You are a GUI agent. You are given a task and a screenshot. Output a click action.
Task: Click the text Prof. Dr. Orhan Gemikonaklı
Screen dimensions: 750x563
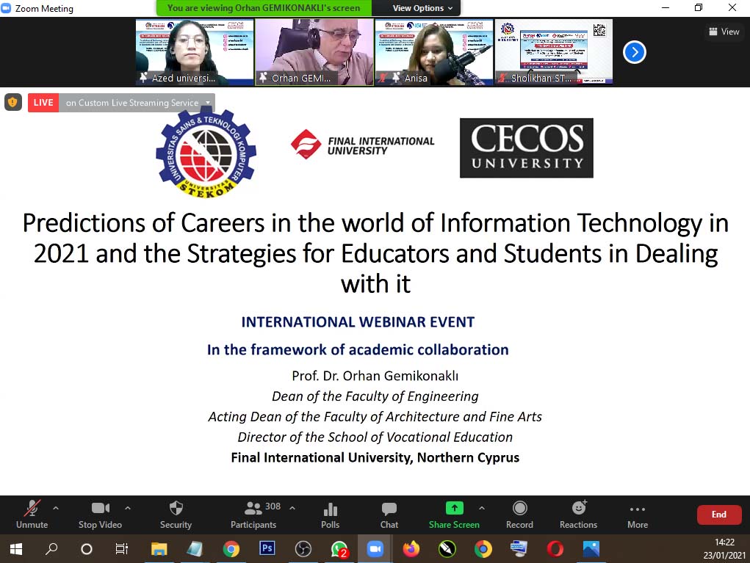coord(375,376)
